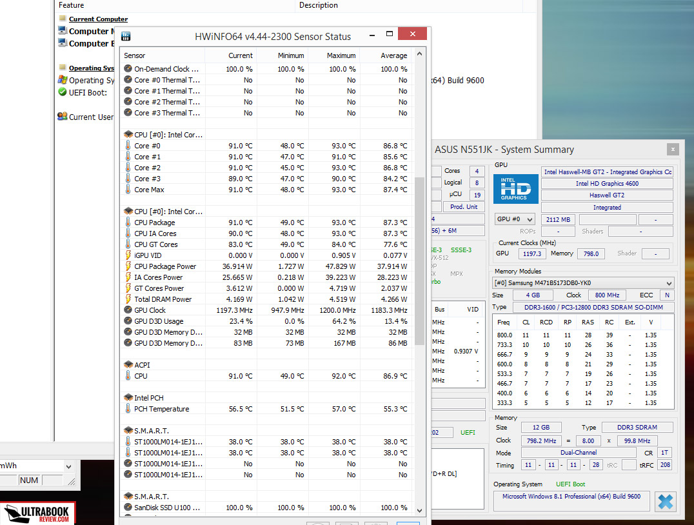This screenshot has width=694, height=525.
Task: Click the Dual-Channel mode field
Action: 579,452
